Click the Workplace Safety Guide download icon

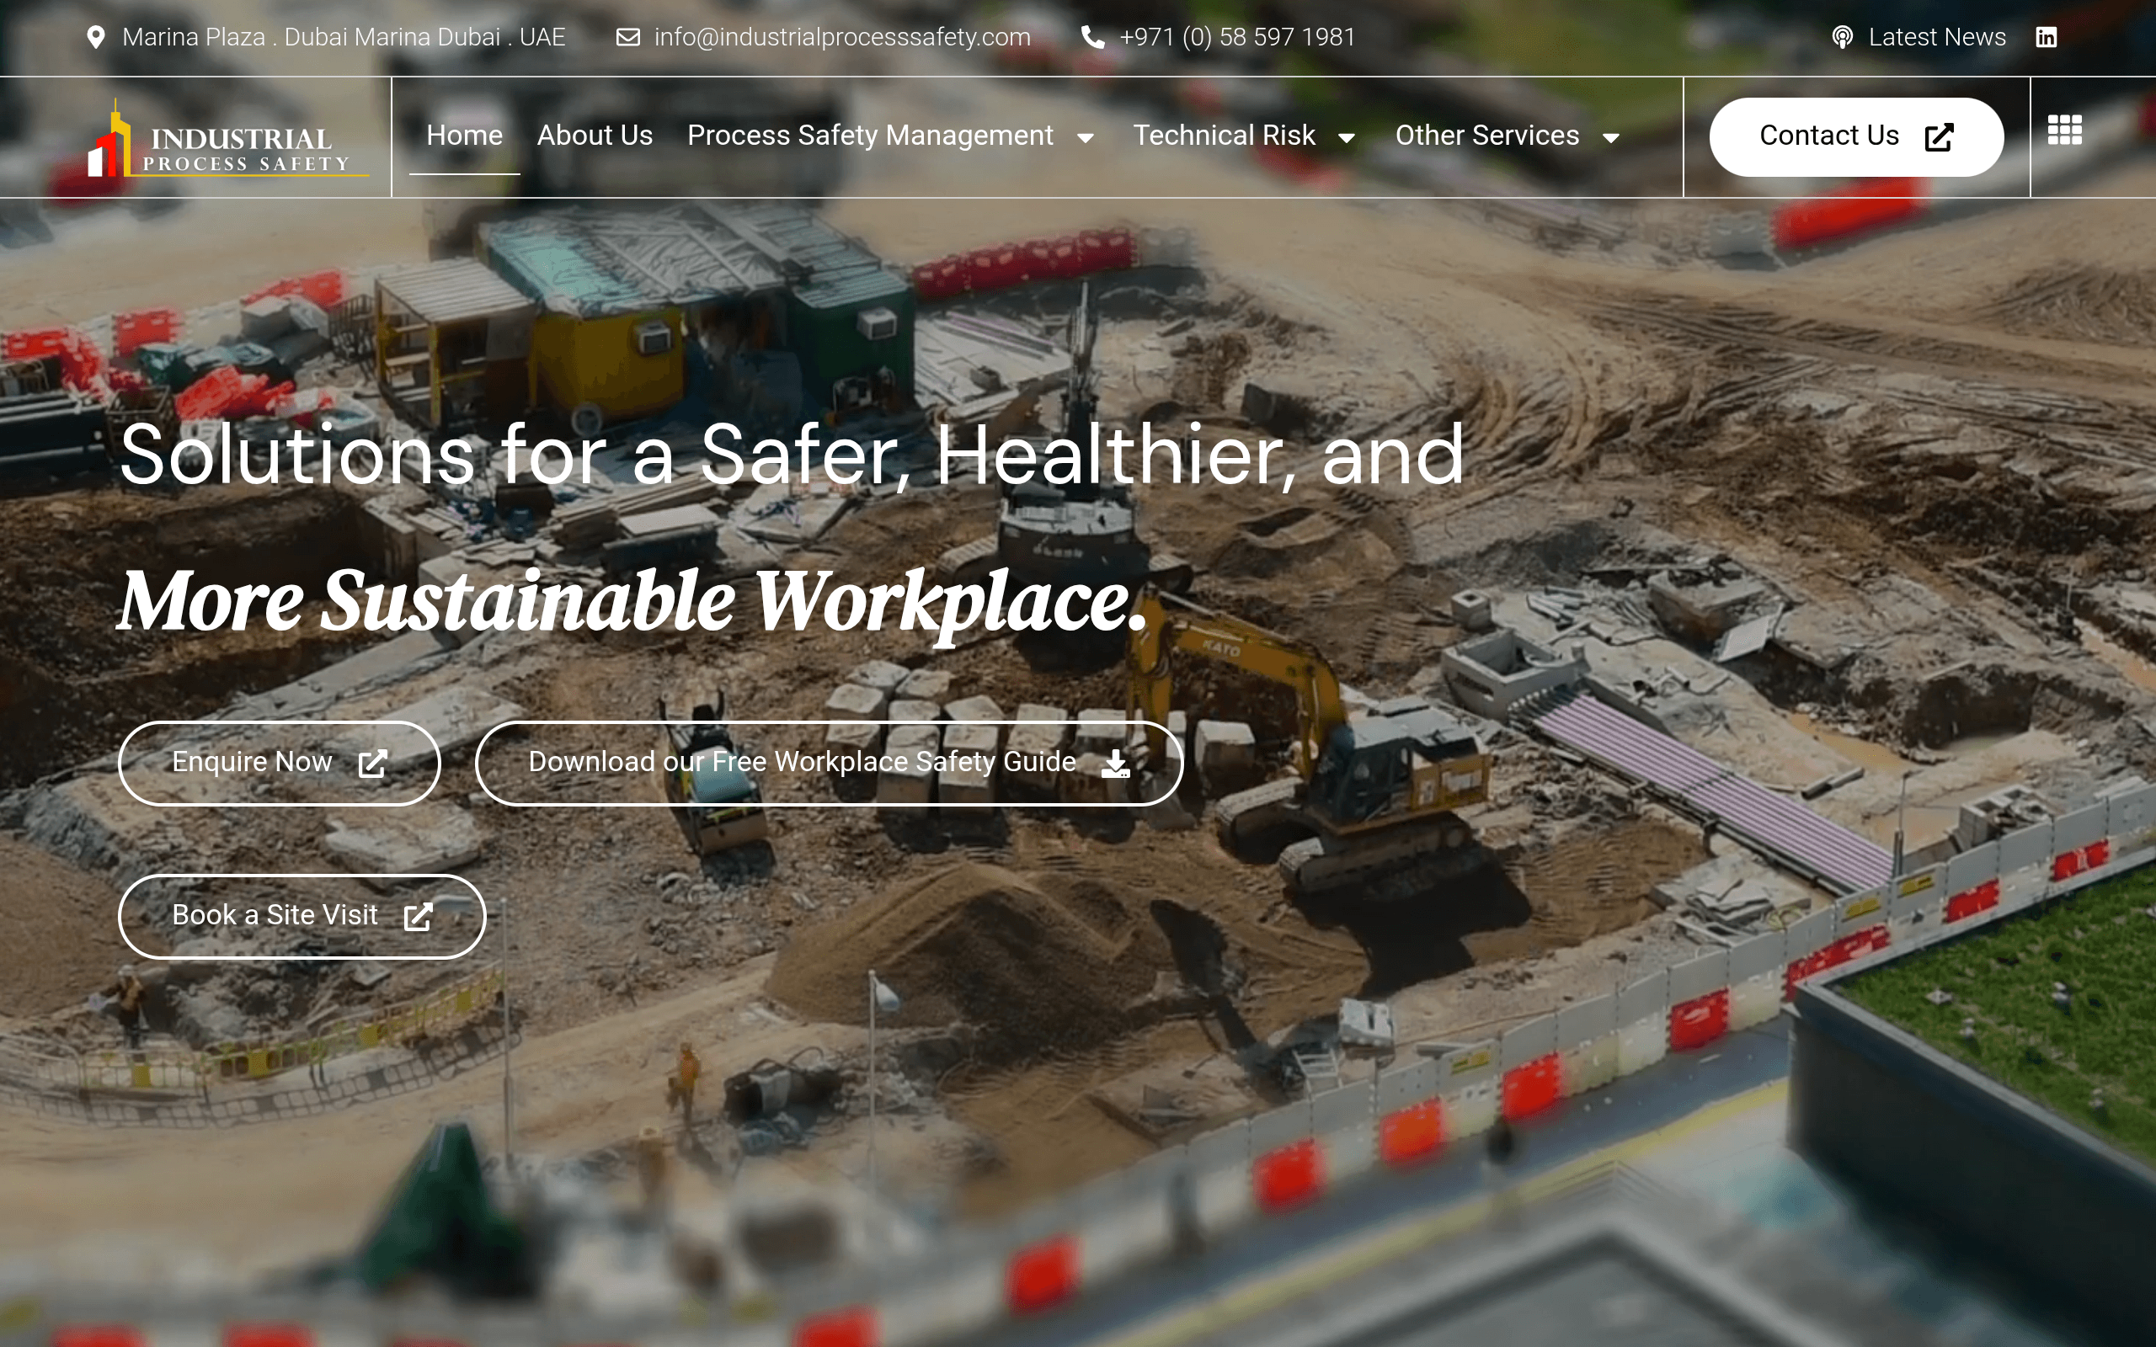click(x=1115, y=764)
